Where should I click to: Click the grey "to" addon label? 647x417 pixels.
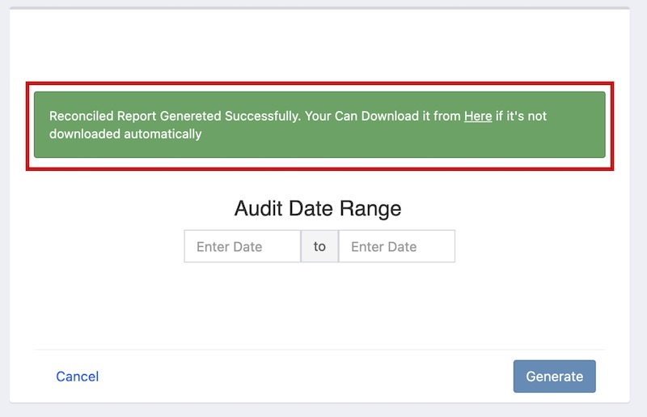(x=319, y=247)
